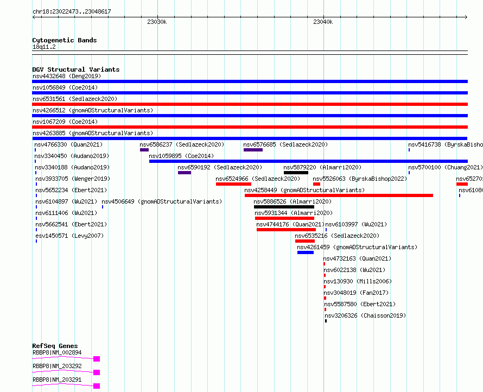Select nsv1067209 (Coe2014) variant label
This screenshot has width=483, height=392.
[x=65, y=122]
